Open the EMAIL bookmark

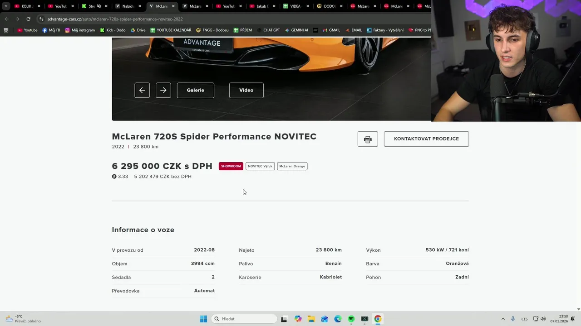[x=353, y=30]
